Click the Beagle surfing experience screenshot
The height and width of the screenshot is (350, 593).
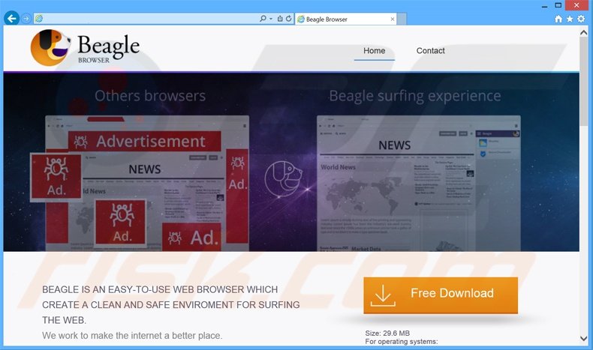coord(419,183)
